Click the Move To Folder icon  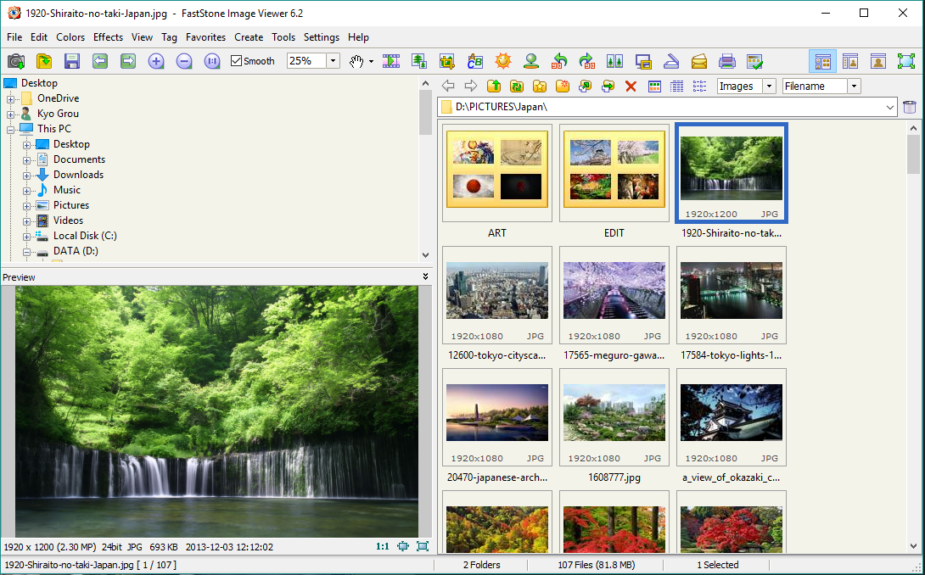[608, 87]
